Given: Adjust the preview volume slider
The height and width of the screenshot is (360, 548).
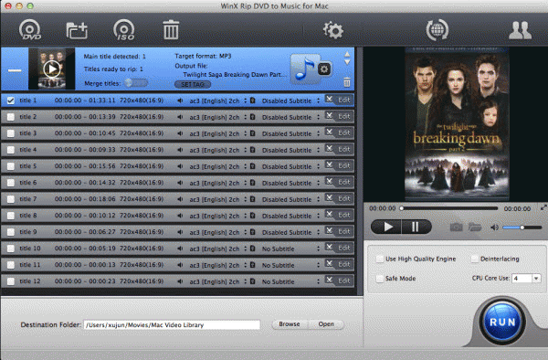Looking at the screenshot, I should click(x=522, y=228).
